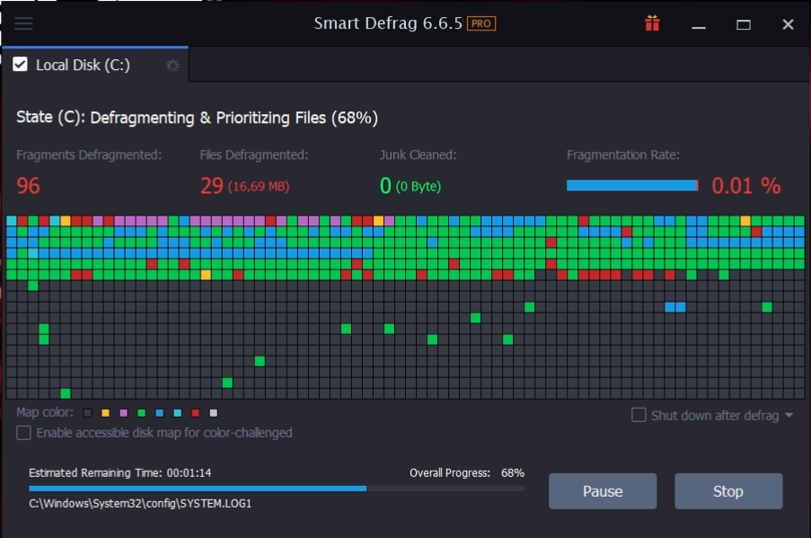Maximize the Smart Defrag window

point(744,24)
